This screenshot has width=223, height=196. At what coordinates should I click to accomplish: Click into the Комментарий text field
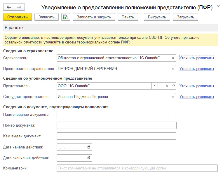tap(137, 168)
